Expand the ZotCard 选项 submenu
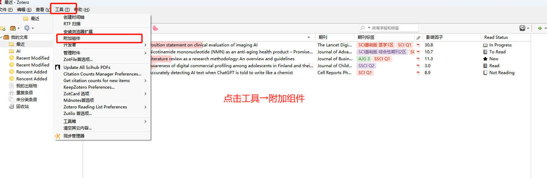 [x=145, y=94]
